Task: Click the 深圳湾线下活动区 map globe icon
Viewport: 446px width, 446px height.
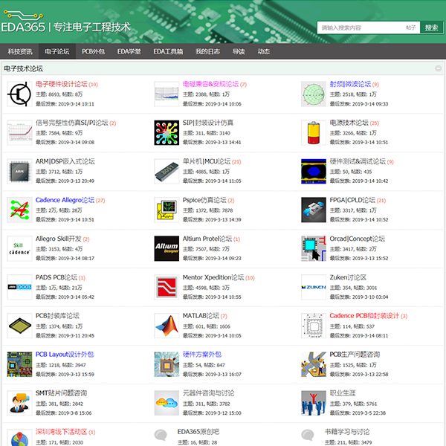Action: (19, 438)
